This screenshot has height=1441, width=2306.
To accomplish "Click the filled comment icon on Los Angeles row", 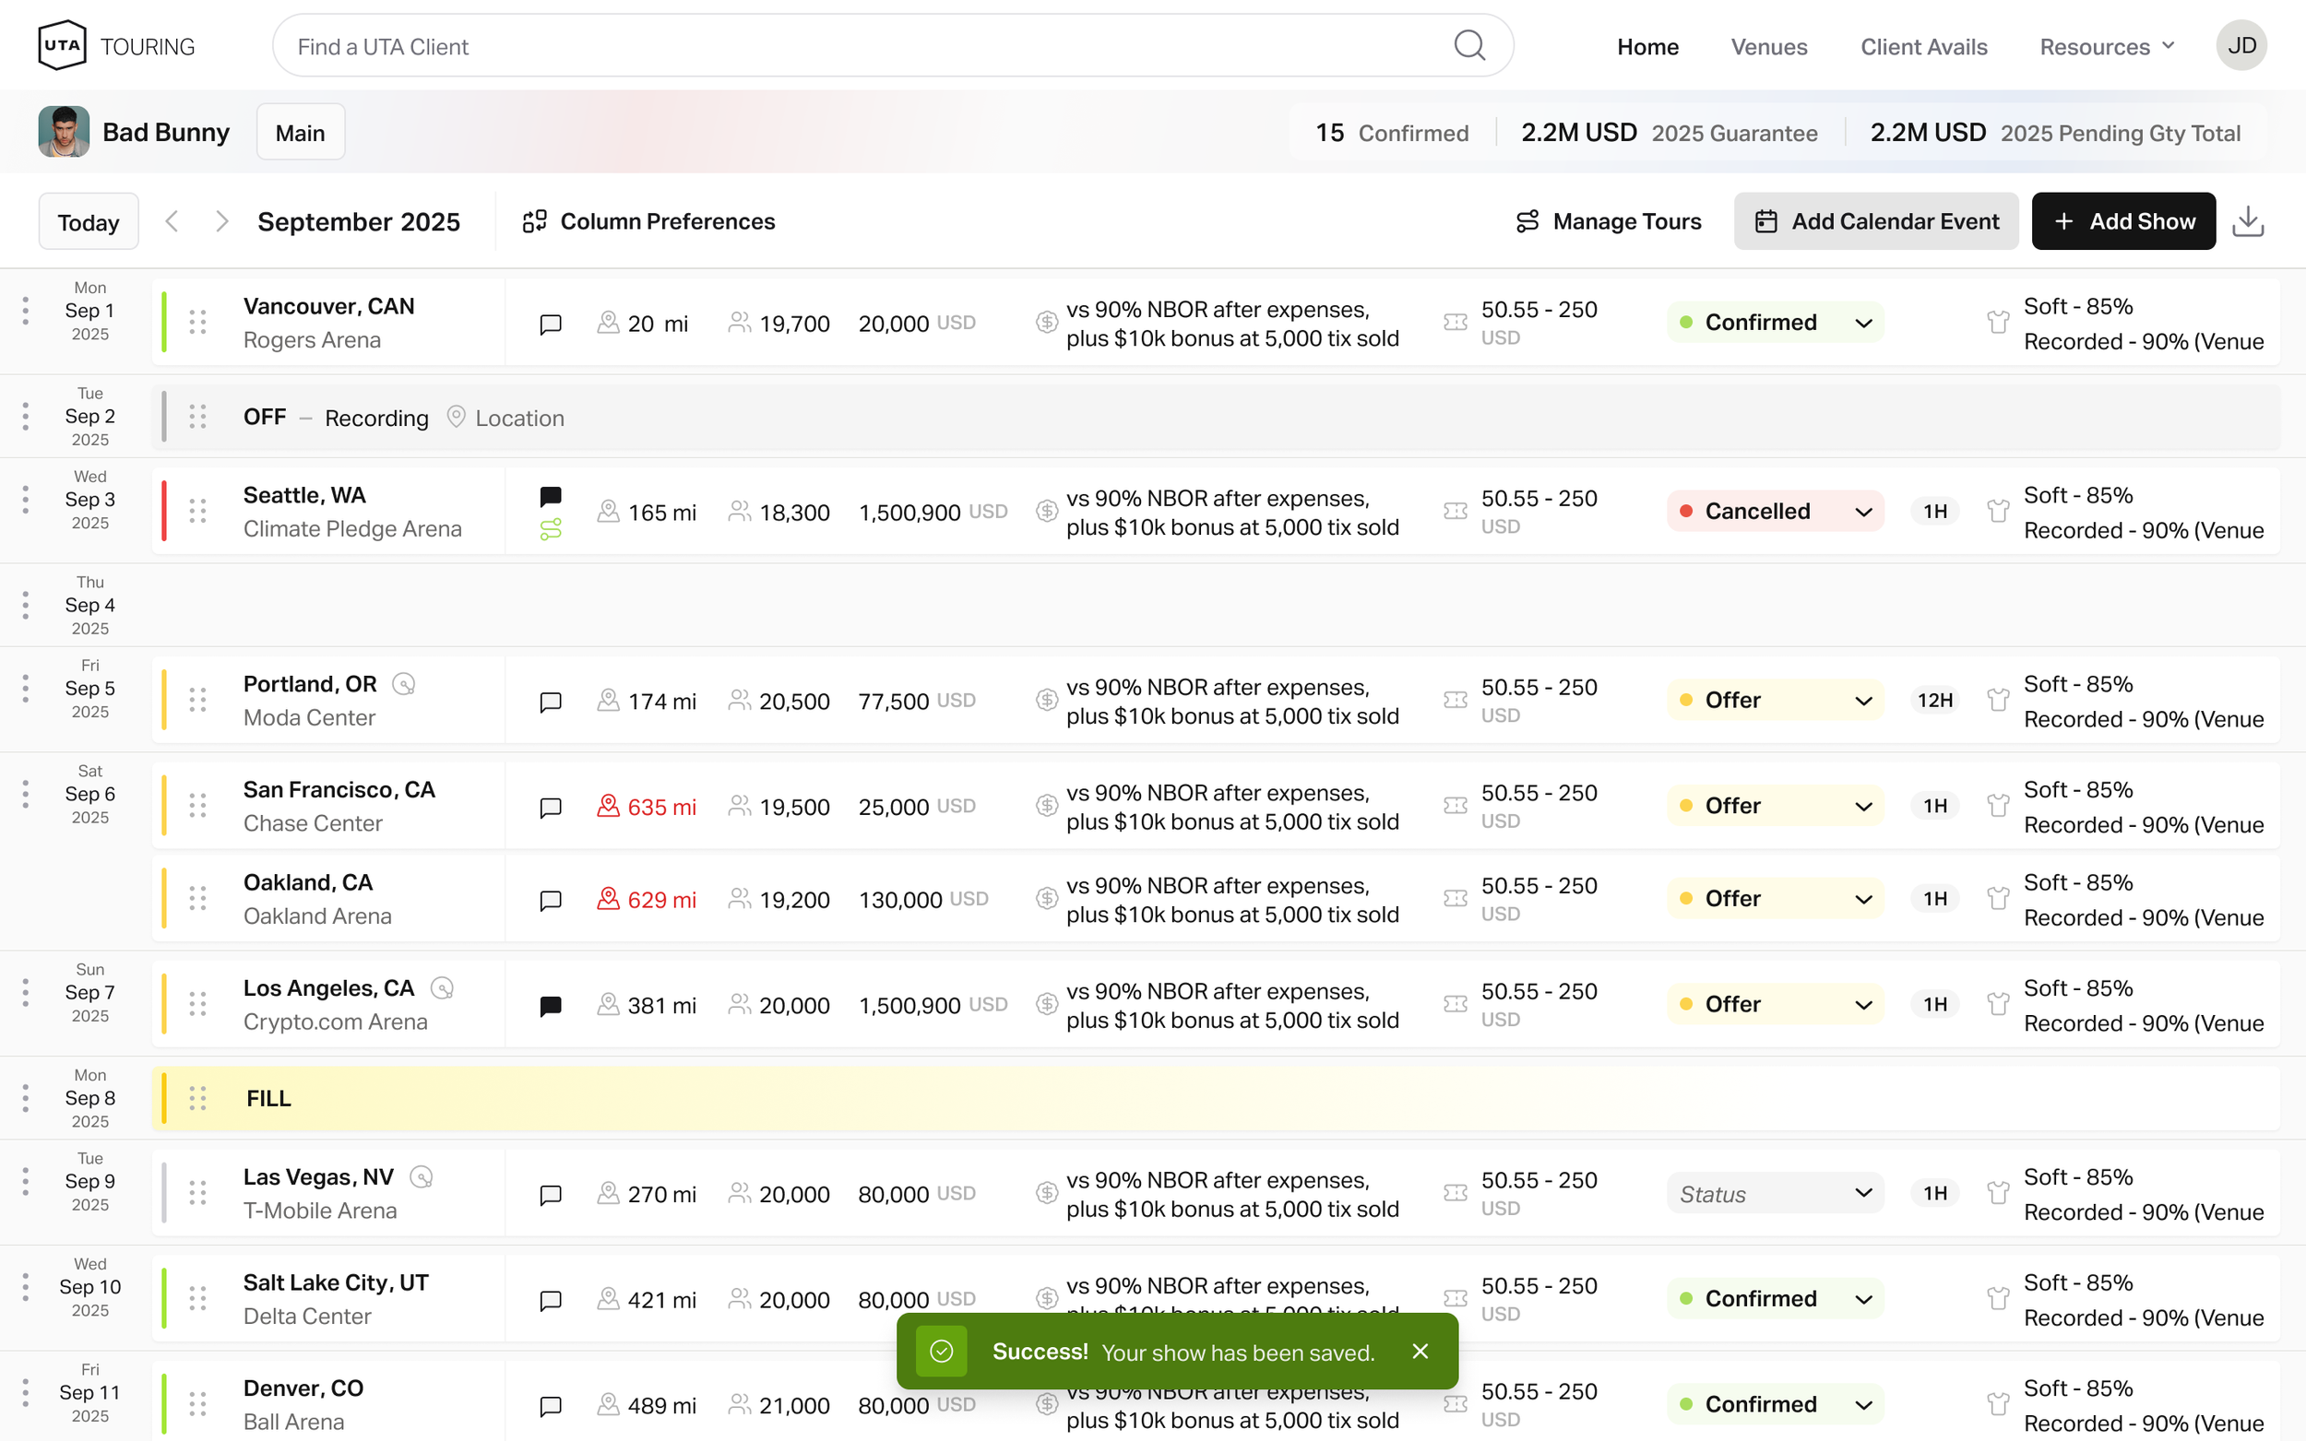I will [550, 1006].
